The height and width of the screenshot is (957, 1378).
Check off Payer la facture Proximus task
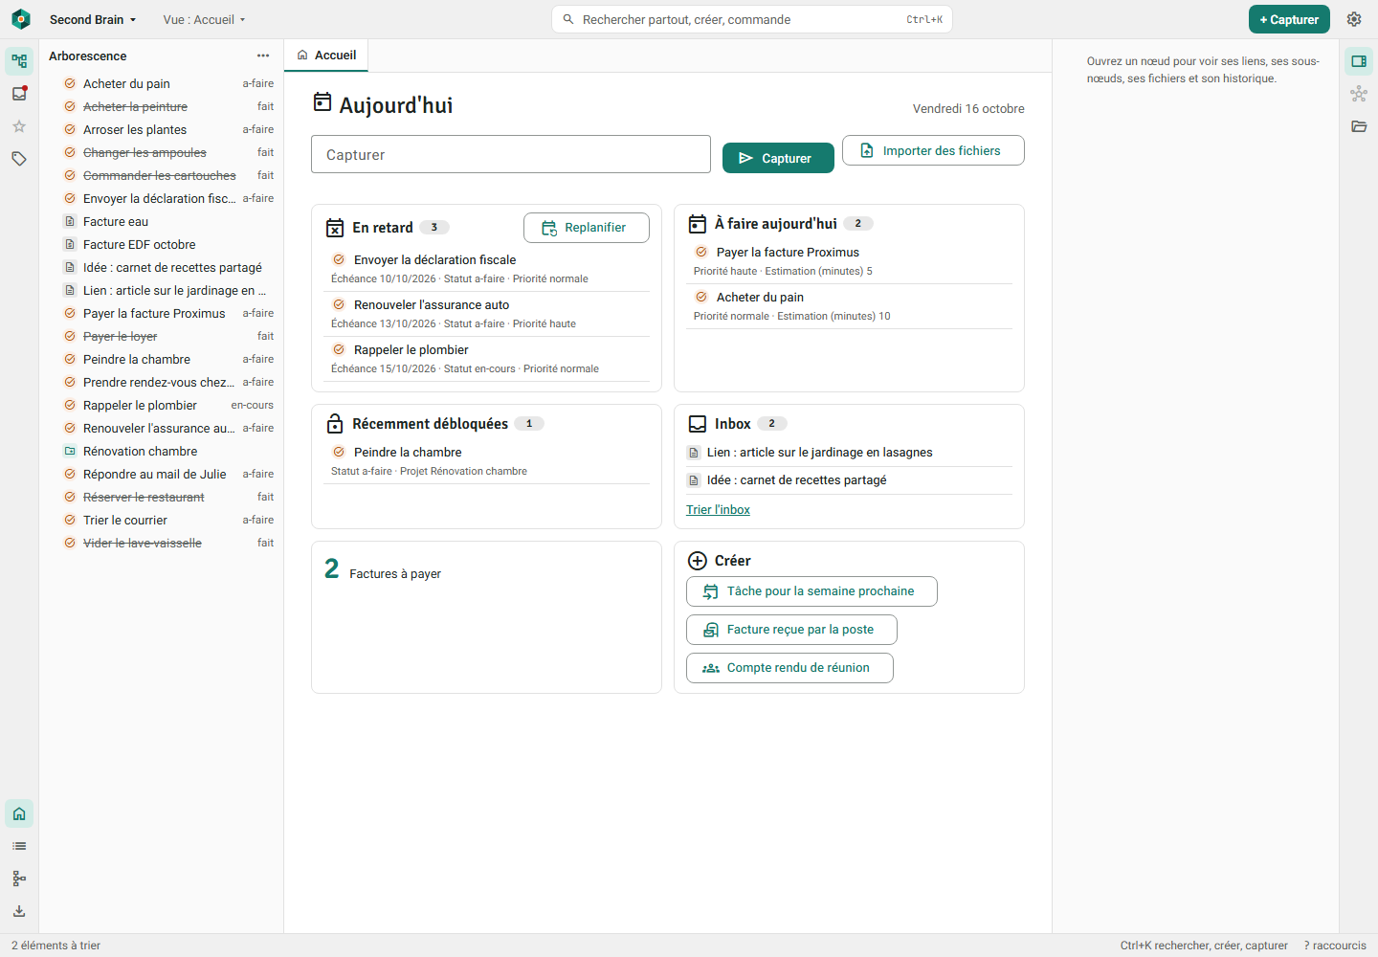tap(701, 252)
